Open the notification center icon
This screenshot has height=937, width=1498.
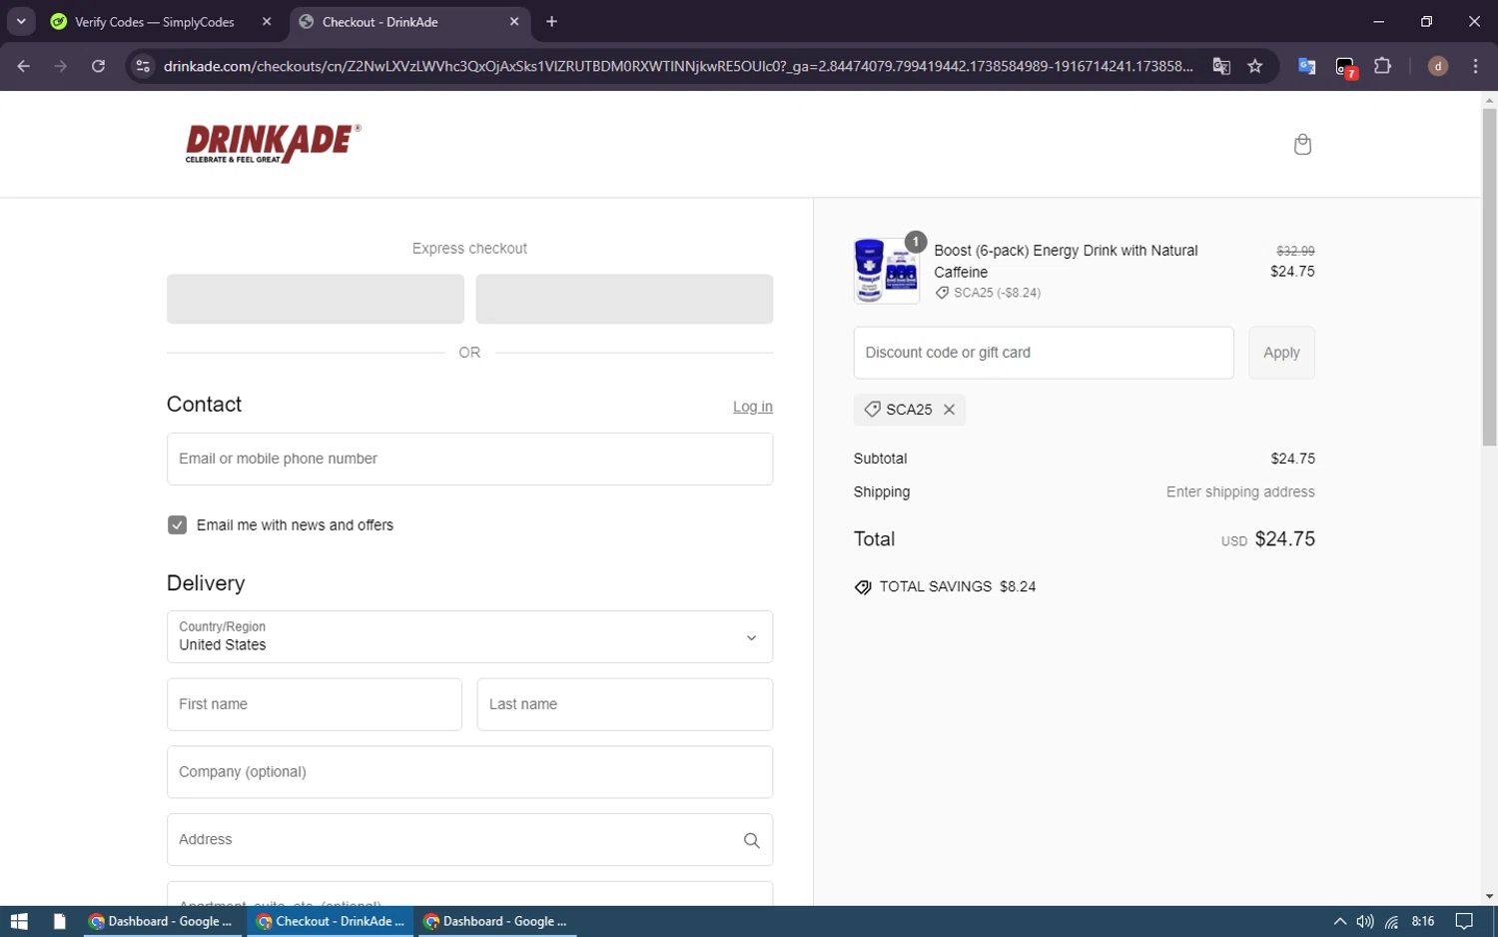point(1464,921)
